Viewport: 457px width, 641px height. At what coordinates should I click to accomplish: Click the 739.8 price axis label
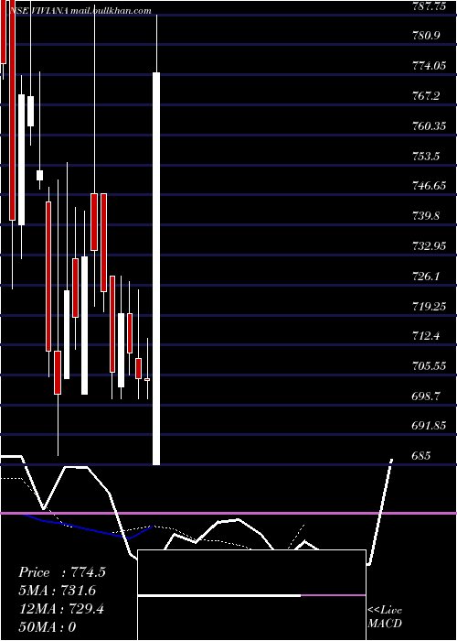(426, 216)
